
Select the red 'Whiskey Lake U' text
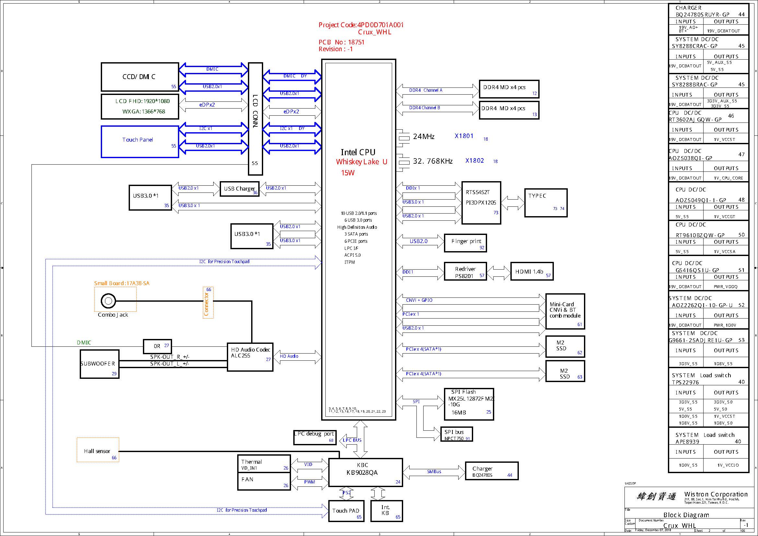(362, 162)
